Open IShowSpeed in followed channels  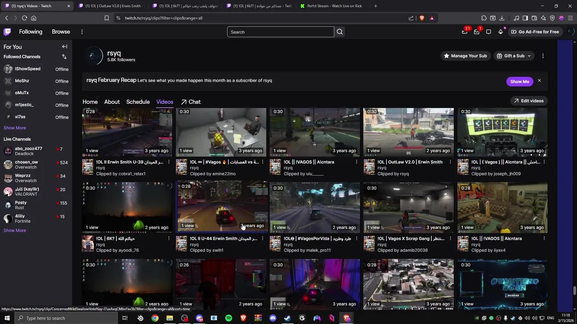pos(36,69)
